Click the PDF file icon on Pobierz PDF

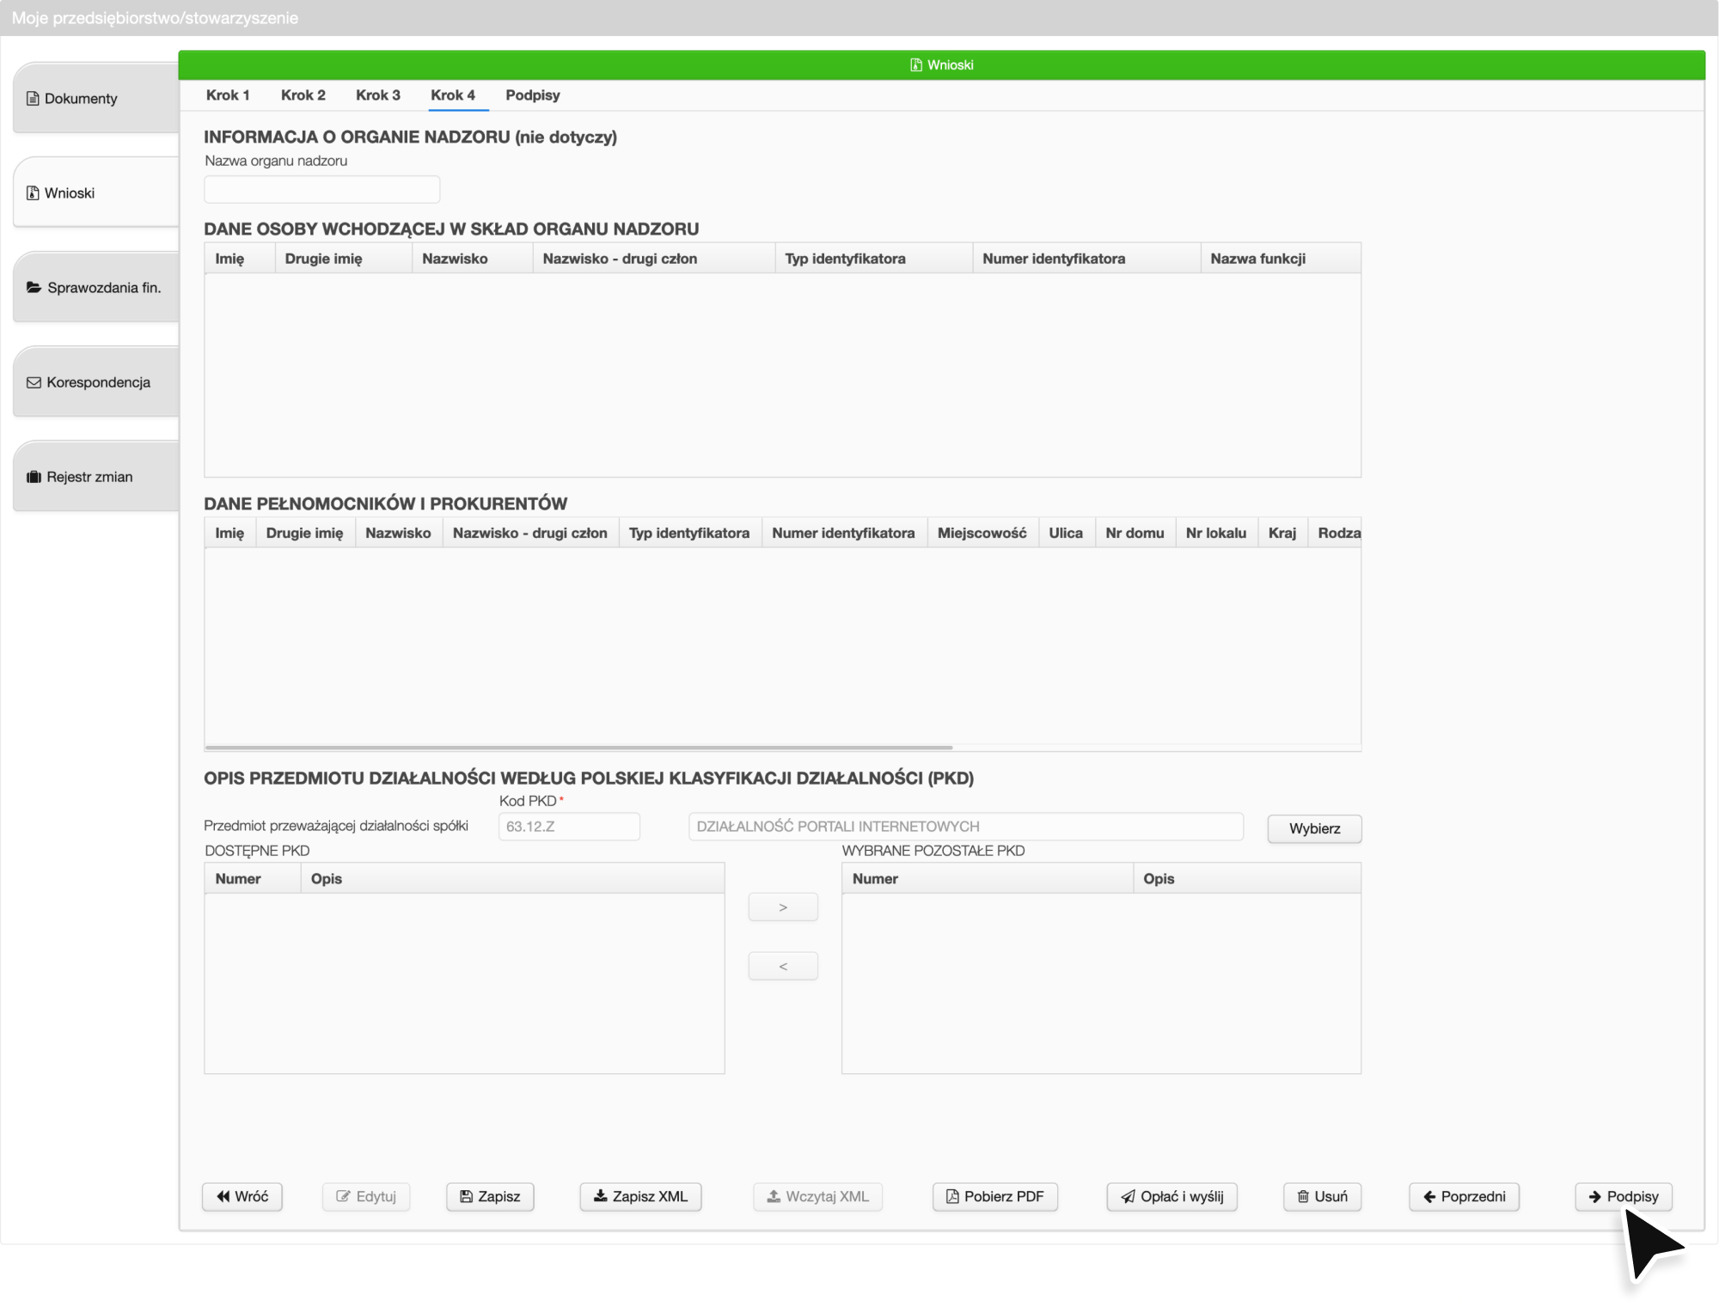(952, 1196)
